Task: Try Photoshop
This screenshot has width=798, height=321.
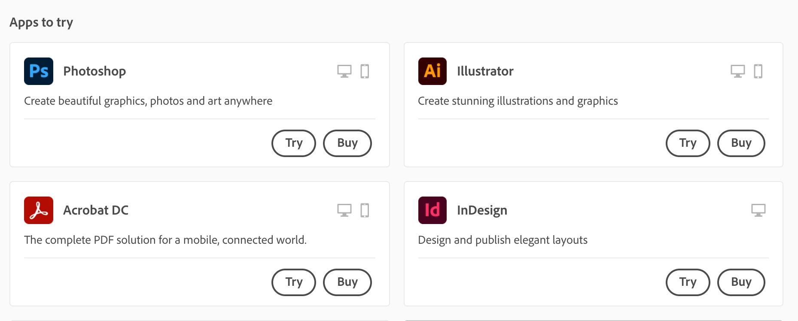Action: tap(294, 143)
